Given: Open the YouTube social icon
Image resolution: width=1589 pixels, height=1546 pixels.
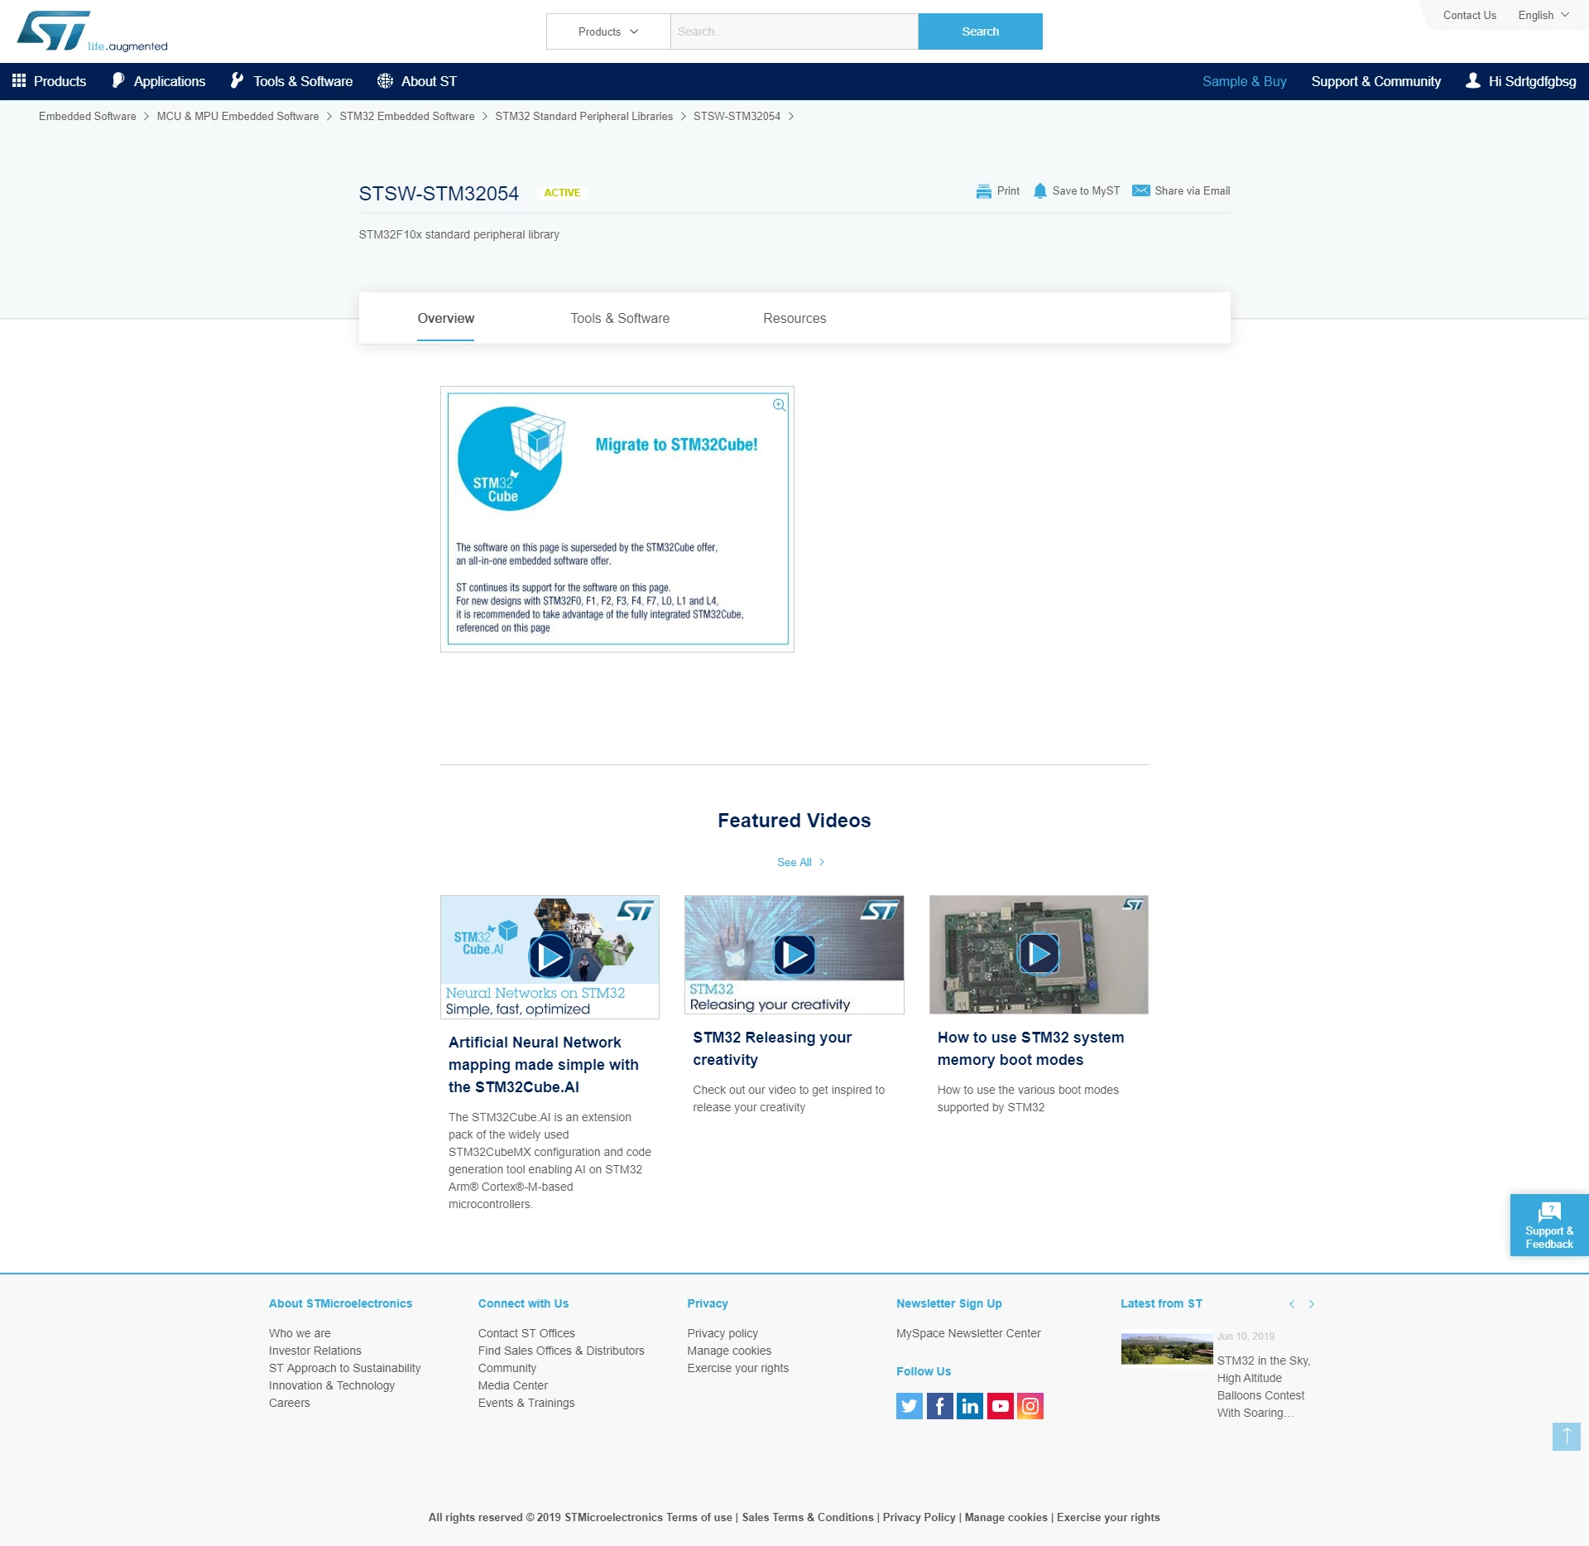Looking at the screenshot, I should tap(1000, 1406).
